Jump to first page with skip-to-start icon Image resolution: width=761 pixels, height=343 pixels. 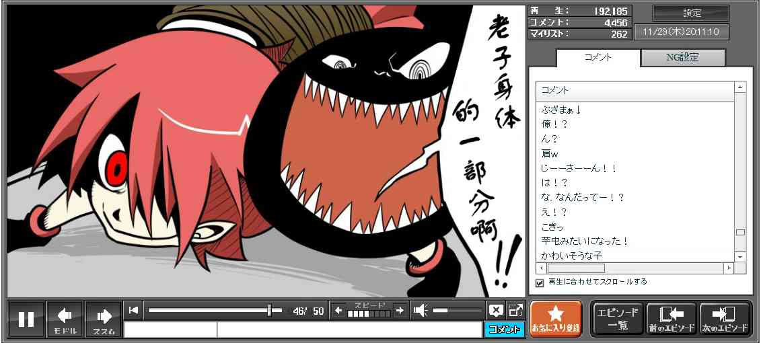pos(133,310)
